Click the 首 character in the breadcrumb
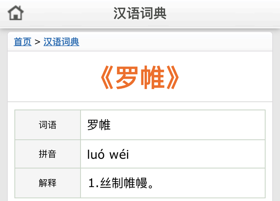 (18, 42)
